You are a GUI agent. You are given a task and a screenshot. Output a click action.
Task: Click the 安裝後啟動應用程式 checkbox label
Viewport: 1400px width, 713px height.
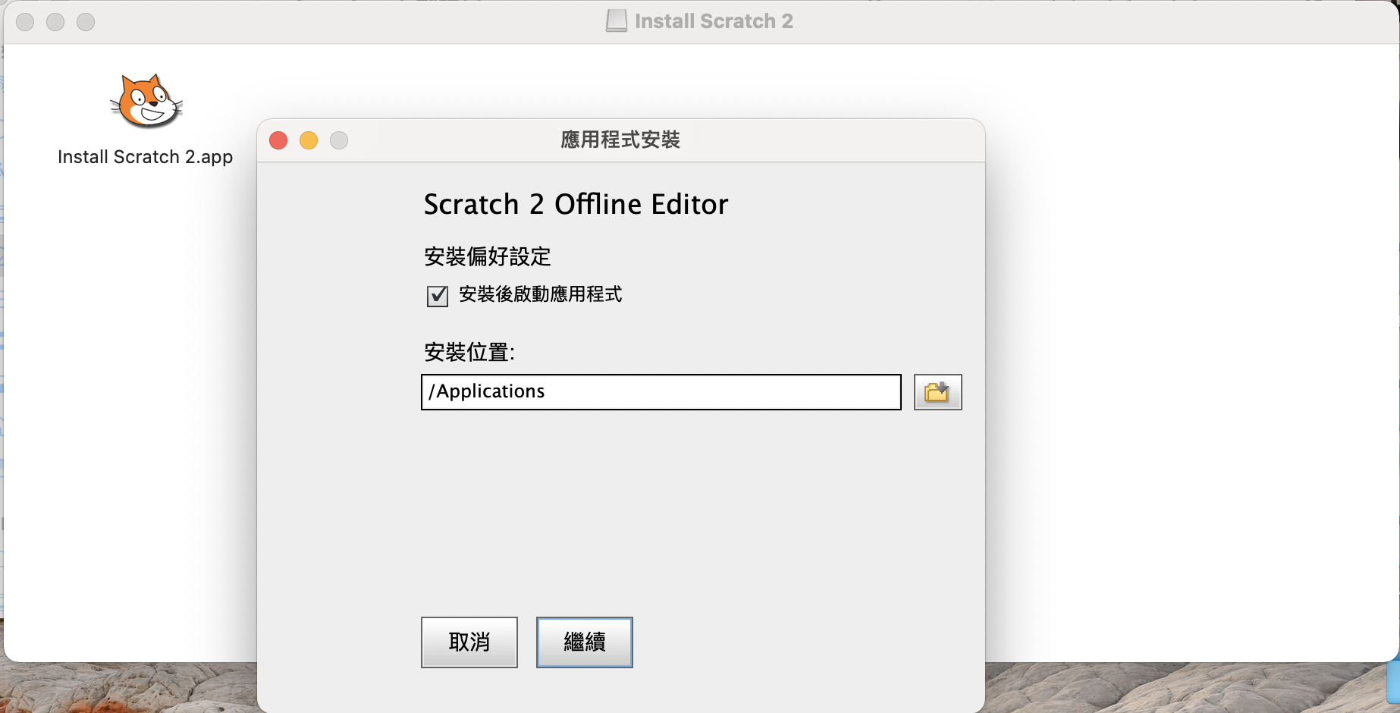click(540, 294)
